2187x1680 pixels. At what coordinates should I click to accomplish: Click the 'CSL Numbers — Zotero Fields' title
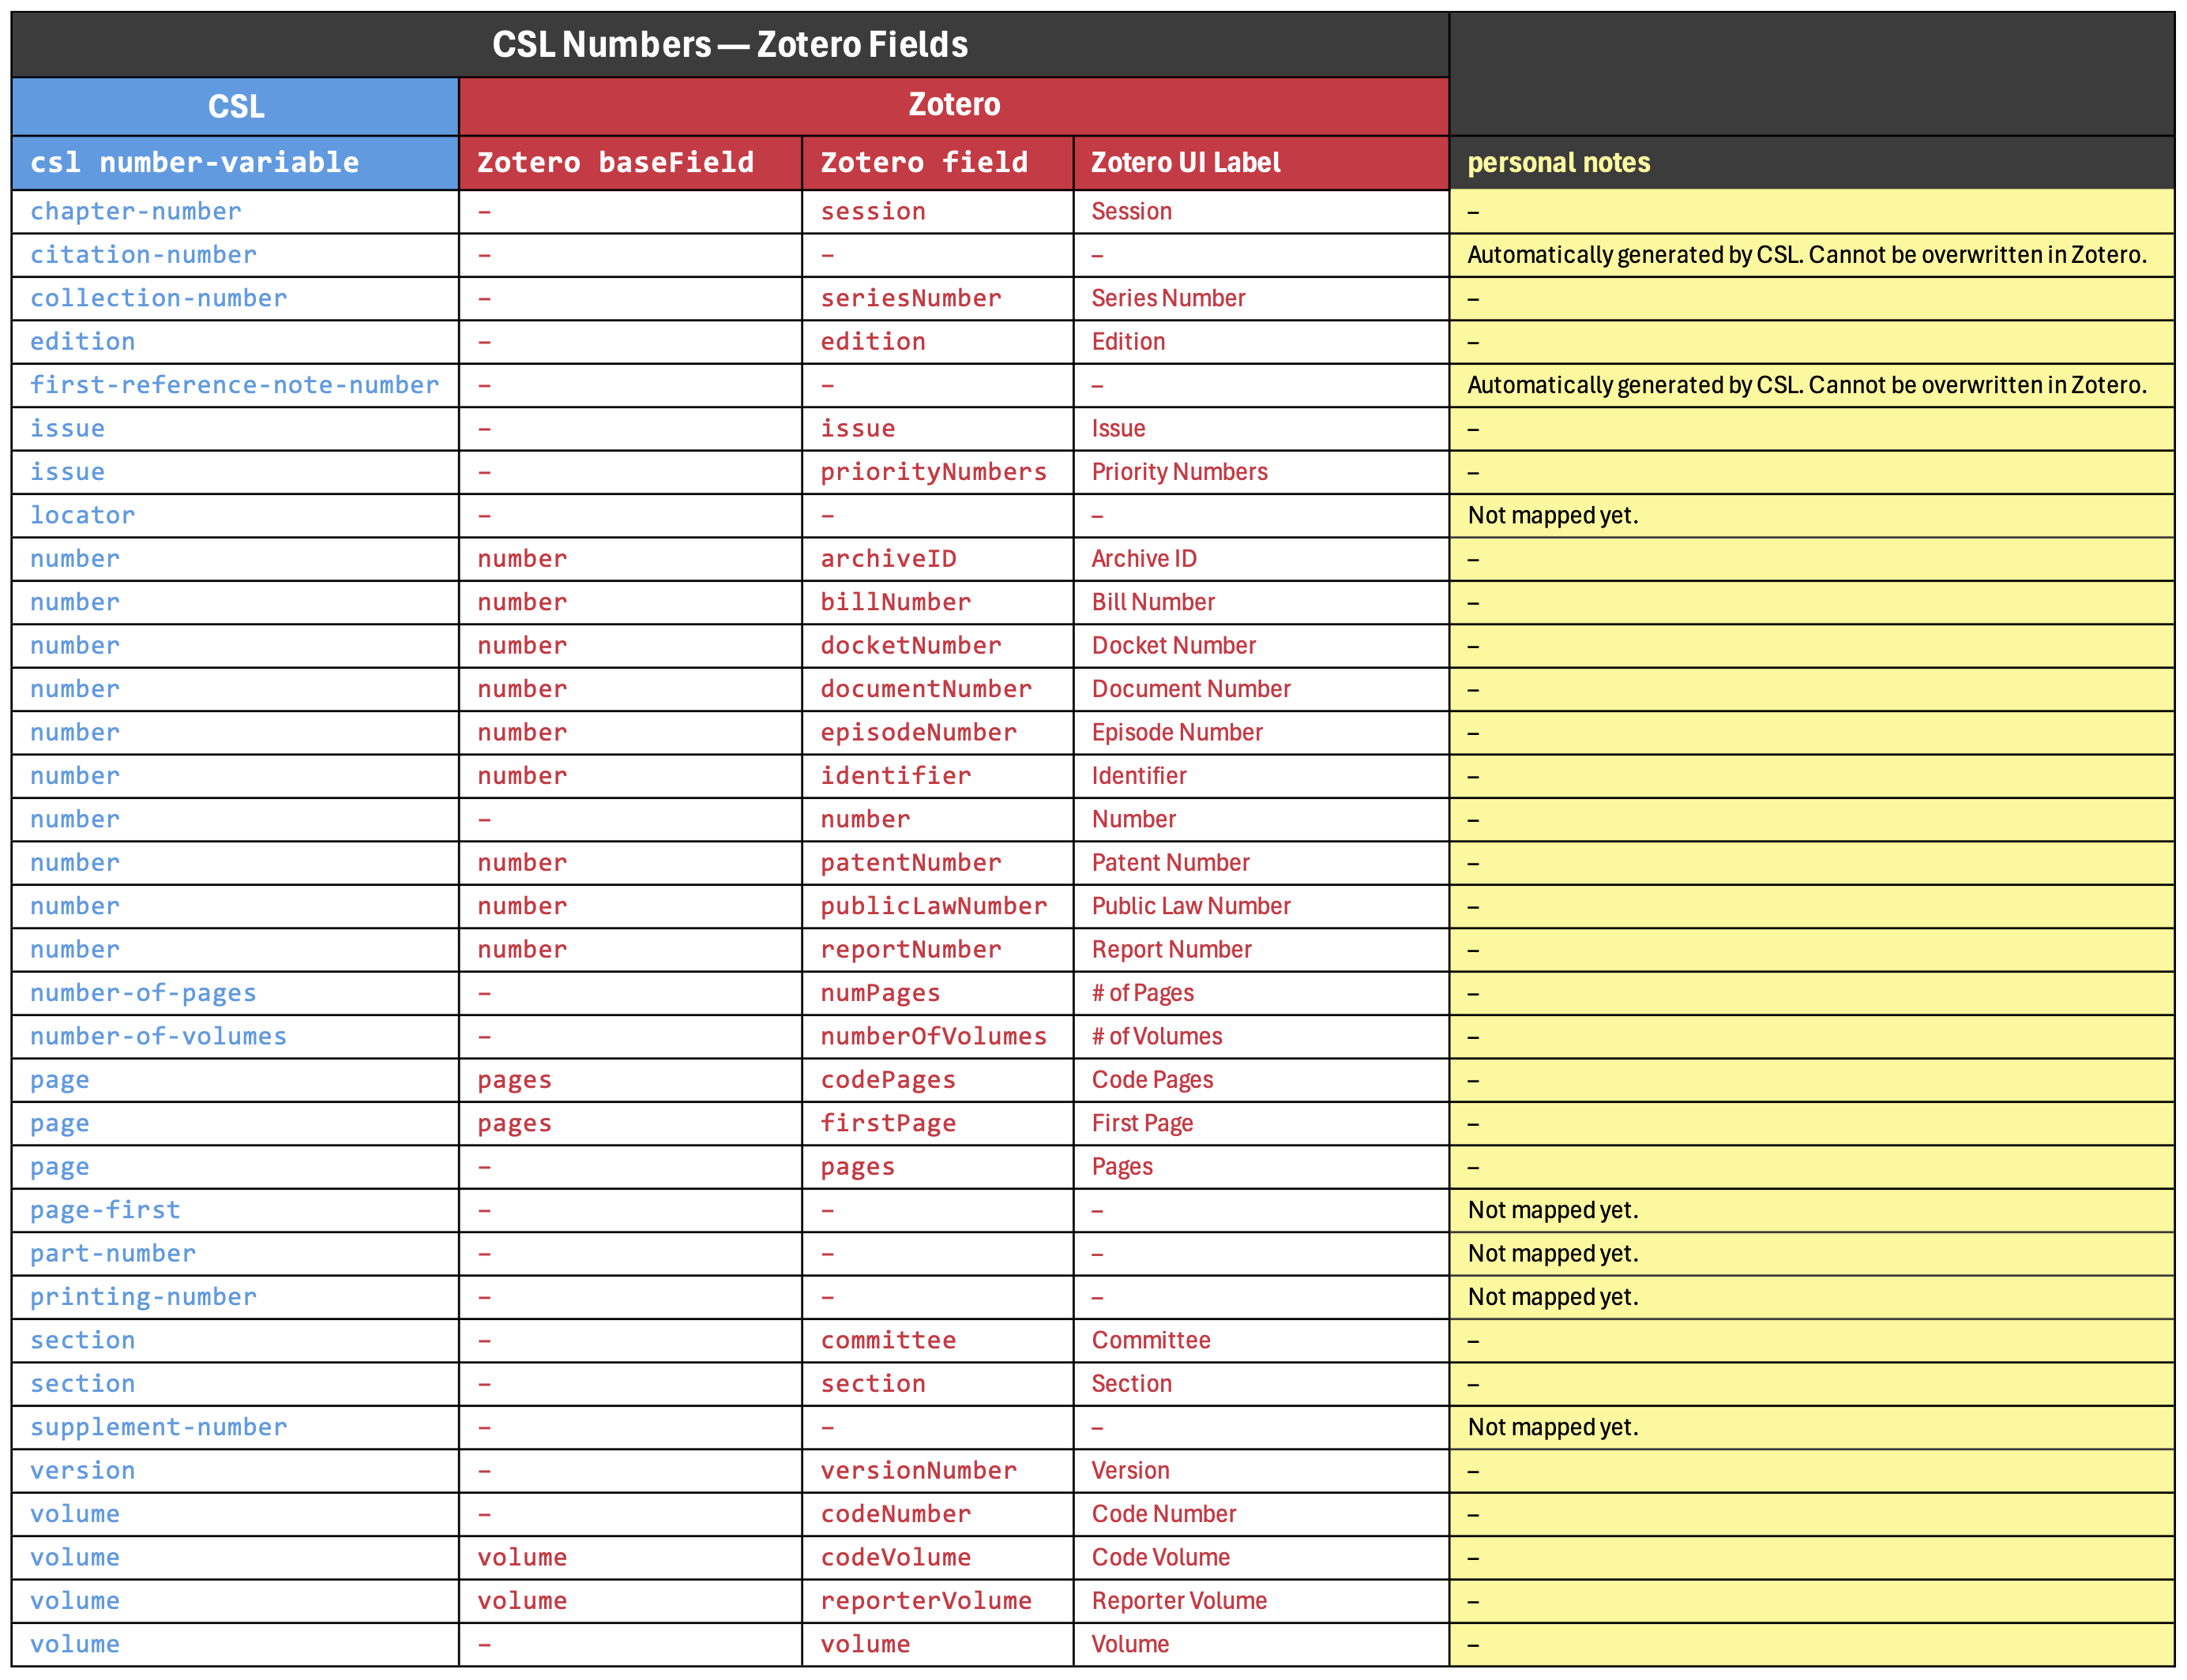pos(729,44)
